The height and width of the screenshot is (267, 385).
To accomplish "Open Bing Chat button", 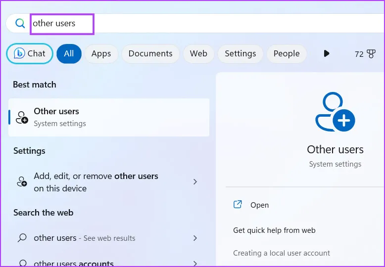I will click(30, 53).
